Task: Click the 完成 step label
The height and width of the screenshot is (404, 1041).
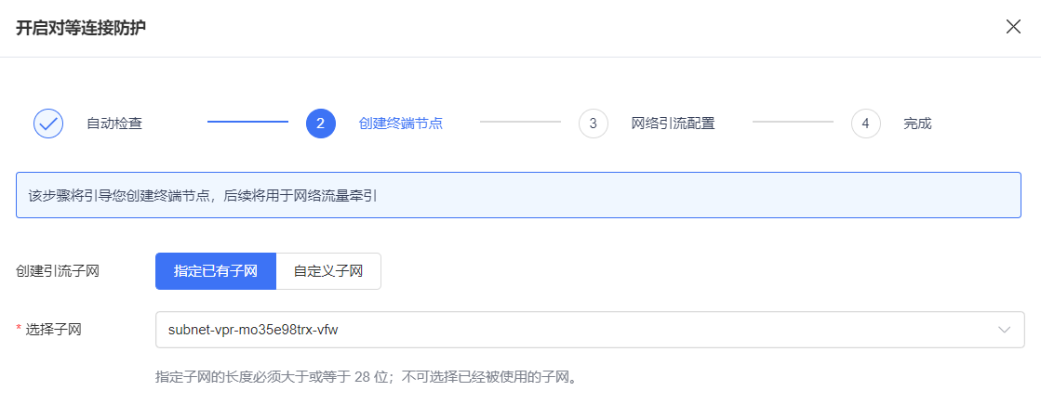Action: 917,124
